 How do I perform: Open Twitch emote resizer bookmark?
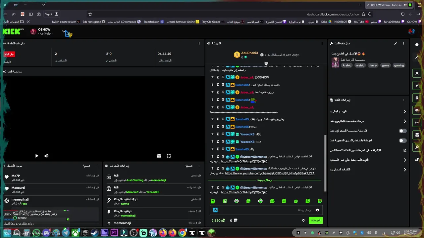point(66,22)
